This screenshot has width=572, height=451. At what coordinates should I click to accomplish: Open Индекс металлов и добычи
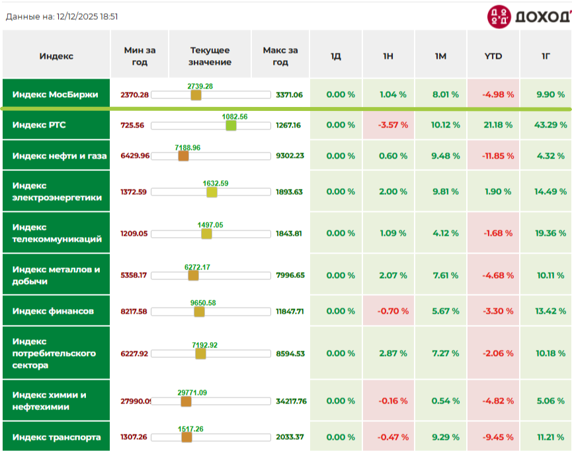tap(56, 275)
